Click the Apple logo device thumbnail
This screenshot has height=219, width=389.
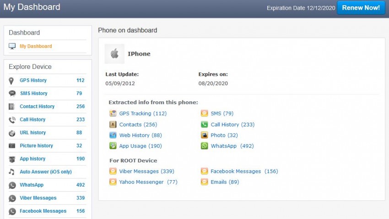point(114,54)
